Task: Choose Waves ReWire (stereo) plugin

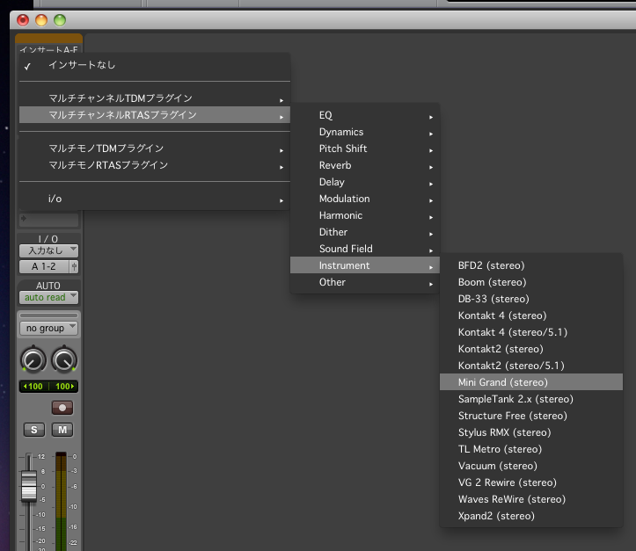Action: pos(531,499)
